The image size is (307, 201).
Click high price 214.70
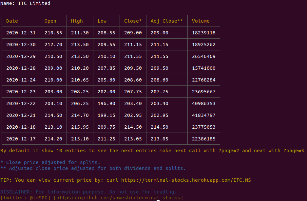pos(80,115)
